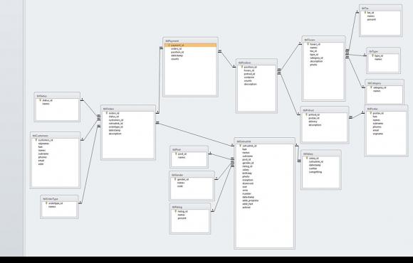This screenshot has height=263, width=413.
Task: Click the key icon next to postav_id
Action: (x=370, y=113)
